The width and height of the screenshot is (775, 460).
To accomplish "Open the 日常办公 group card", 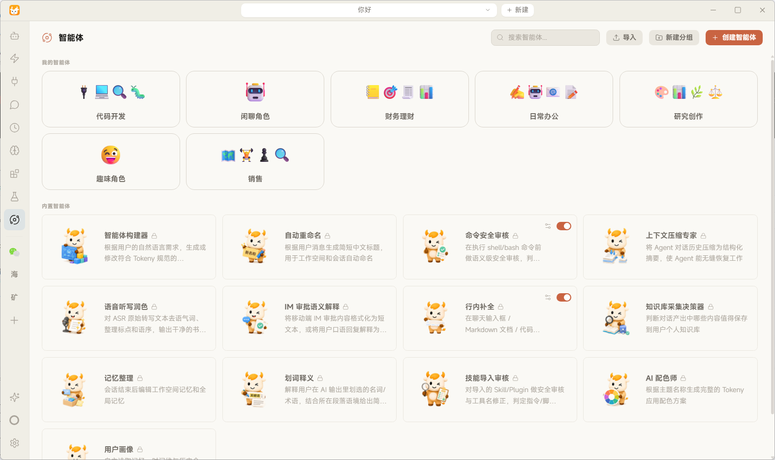I will (x=544, y=99).
